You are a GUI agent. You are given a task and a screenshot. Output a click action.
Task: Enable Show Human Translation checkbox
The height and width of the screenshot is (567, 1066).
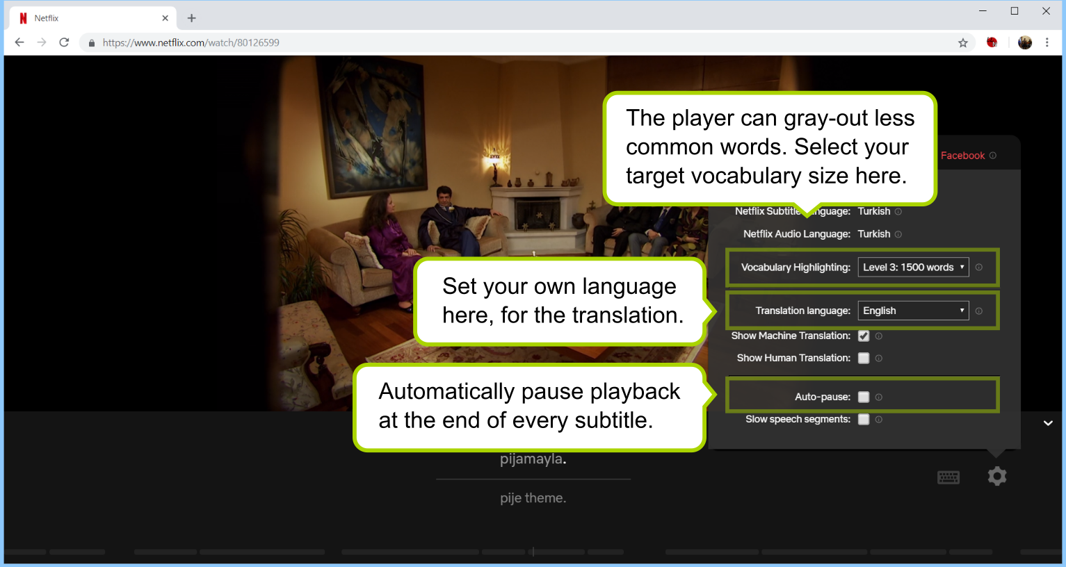tap(864, 359)
